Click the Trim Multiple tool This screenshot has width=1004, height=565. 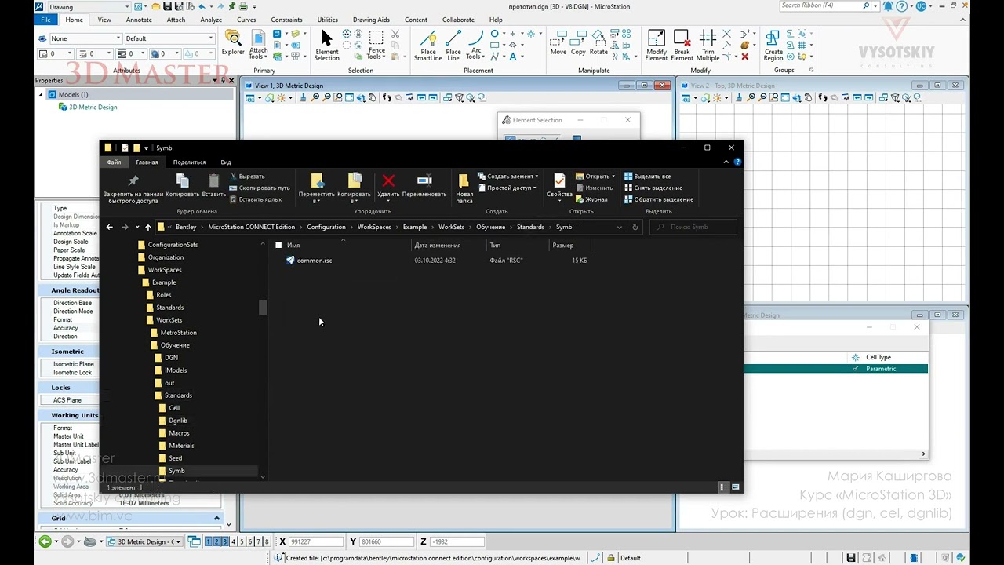click(x=708, y=46)
